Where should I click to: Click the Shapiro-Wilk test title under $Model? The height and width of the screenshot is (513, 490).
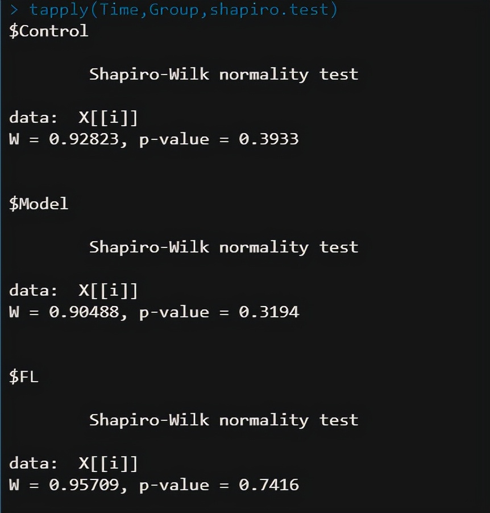(x=223, y=247)
